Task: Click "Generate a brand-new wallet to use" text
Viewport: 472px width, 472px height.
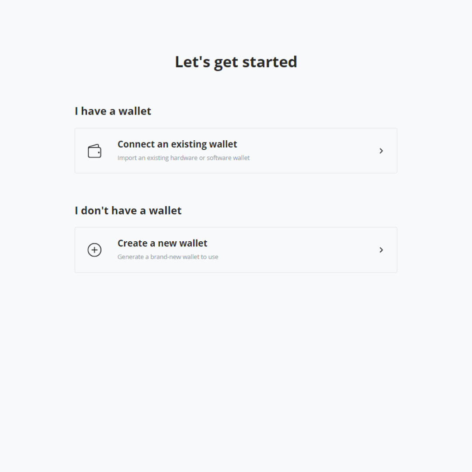Action: click(168, 257)
